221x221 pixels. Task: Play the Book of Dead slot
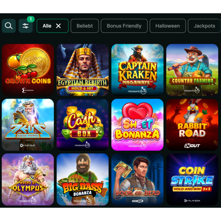tap(137, 179)
